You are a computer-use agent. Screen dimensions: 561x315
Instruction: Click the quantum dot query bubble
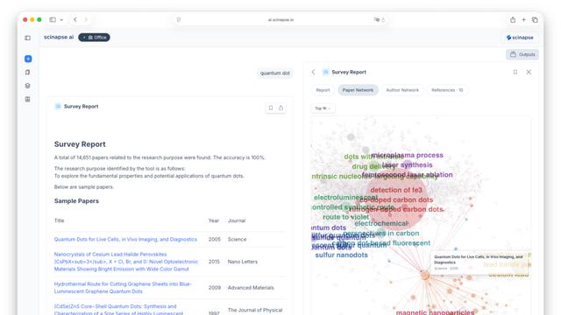point(274,73)
